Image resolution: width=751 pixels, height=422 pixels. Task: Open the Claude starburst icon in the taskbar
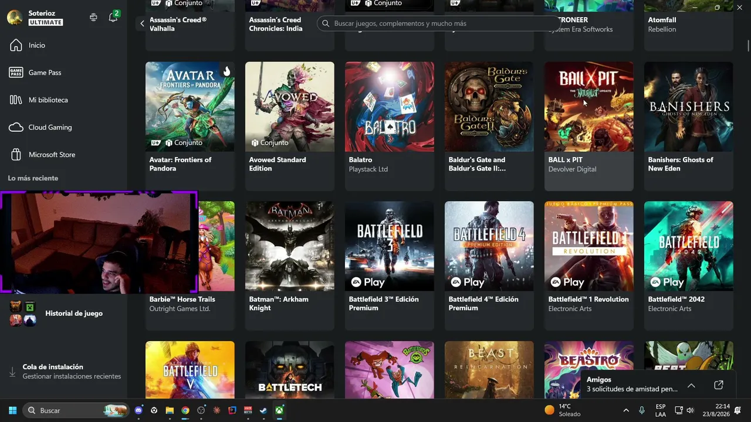pos(217,410)
